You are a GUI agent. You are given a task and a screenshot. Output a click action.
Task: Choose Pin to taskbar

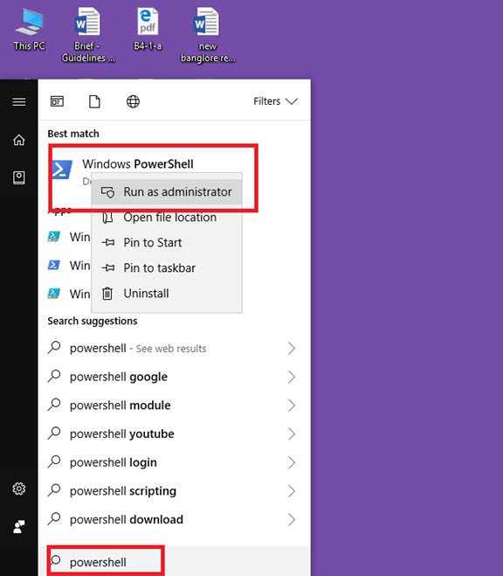coord(167,268)
